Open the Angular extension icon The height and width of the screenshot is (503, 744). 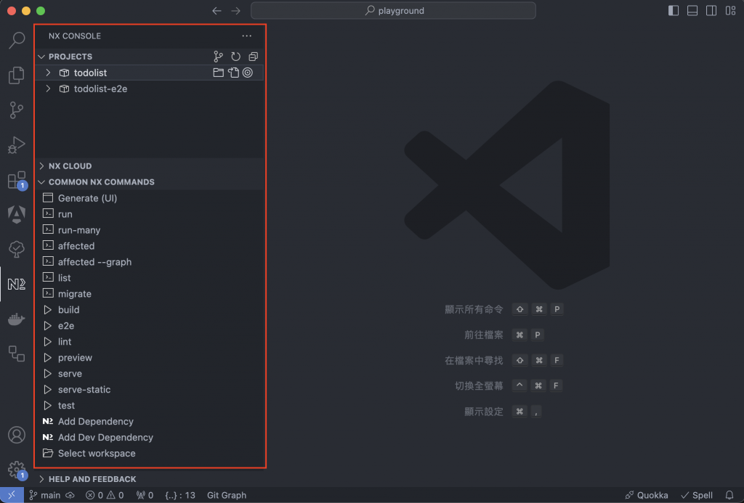coord(17,214)
